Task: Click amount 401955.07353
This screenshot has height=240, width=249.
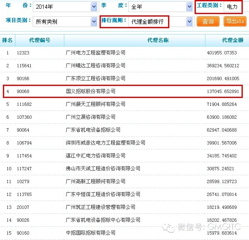Action: 222,53
